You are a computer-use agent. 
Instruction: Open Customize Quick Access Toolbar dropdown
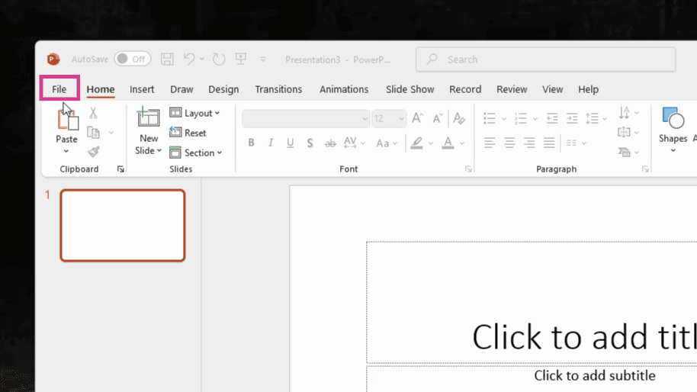pyautogui.click(x=263, y=59)
